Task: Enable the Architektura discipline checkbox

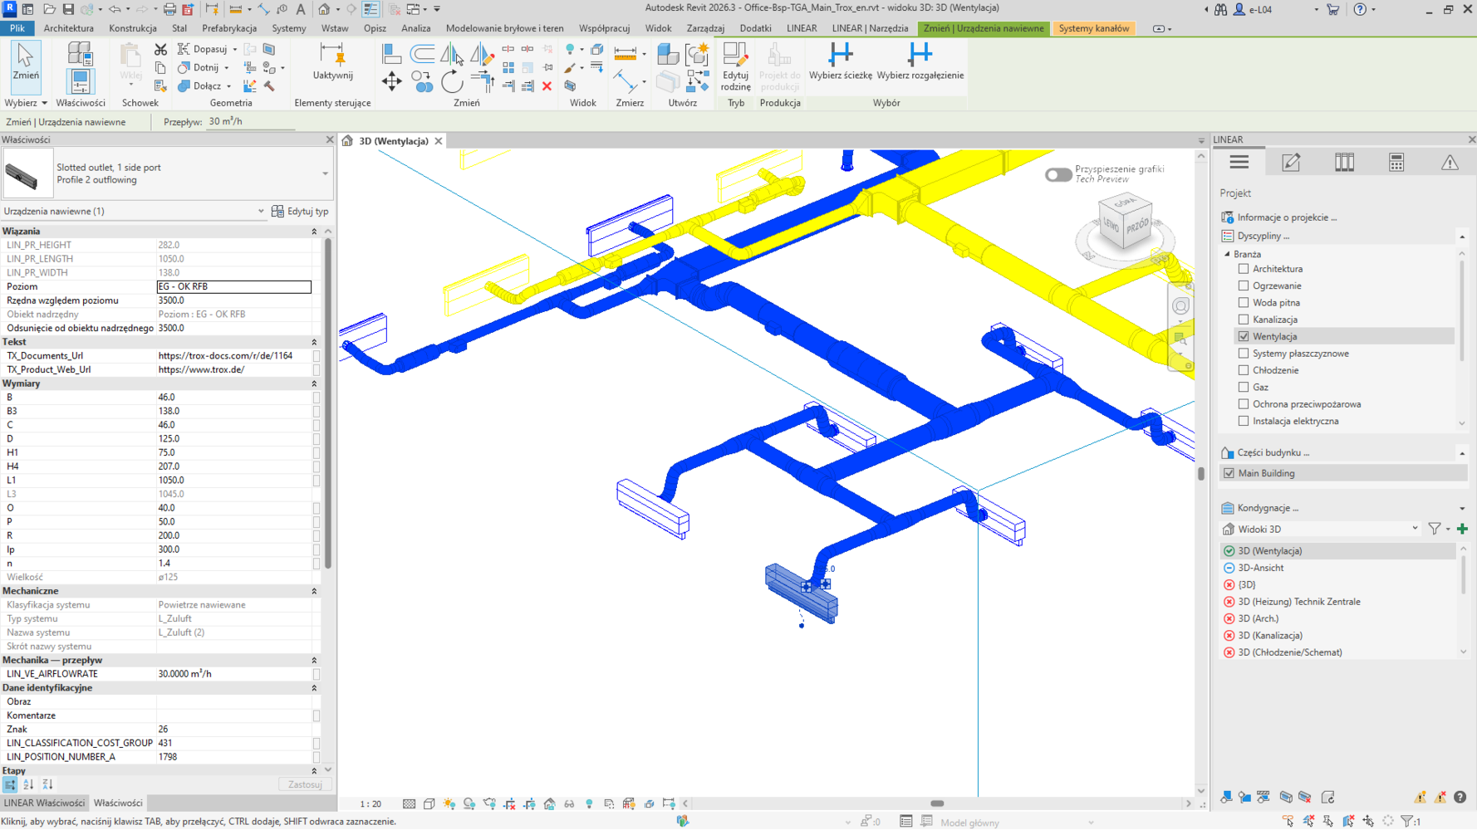Action: pos(1244,269)
